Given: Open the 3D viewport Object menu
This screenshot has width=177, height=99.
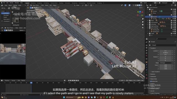Looking at the screenshot, I should 55,5.
